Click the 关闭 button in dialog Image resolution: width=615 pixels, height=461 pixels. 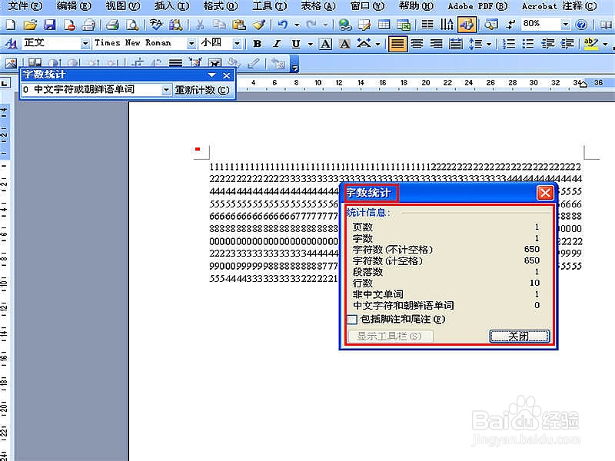pyautogui.click(x=520, y=336)
